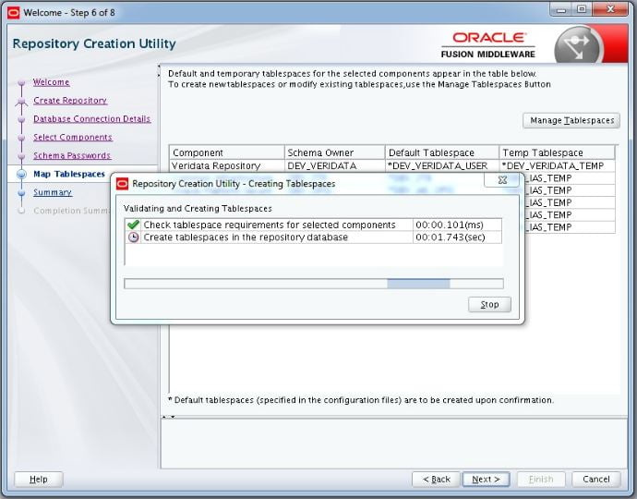
Task: Open the *DEV_VERIDATA_TEMP temp tablespace cell
Action: coord(557,166)
